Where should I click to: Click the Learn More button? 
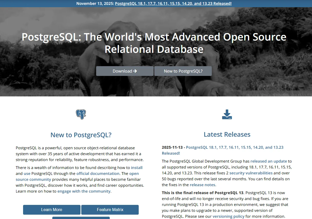point(51,210)
